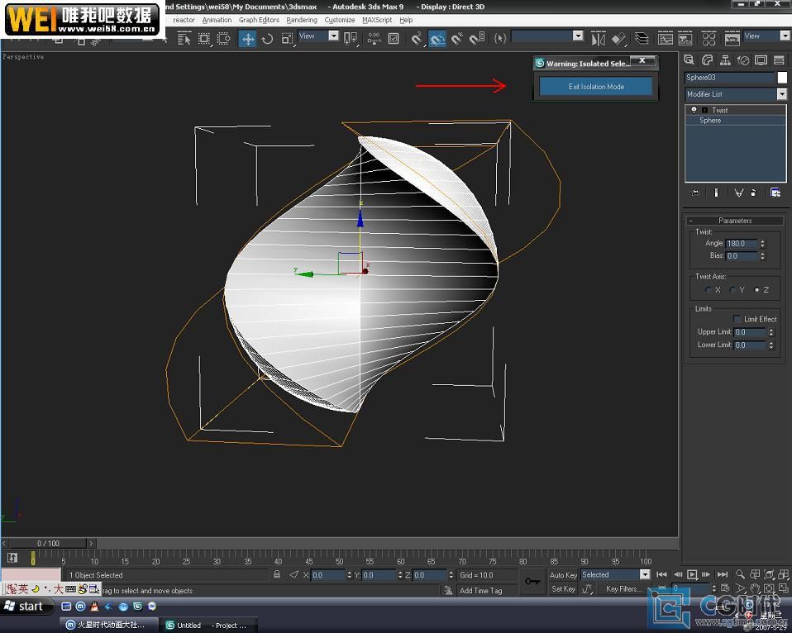Viewport: 792px width, 633px height.
Task: Click the Select and Manipulate icon
Action: [375, 38]
